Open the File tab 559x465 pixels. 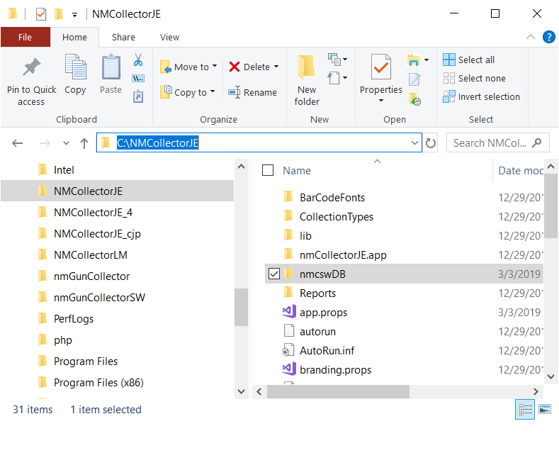[x=25, y=37]
